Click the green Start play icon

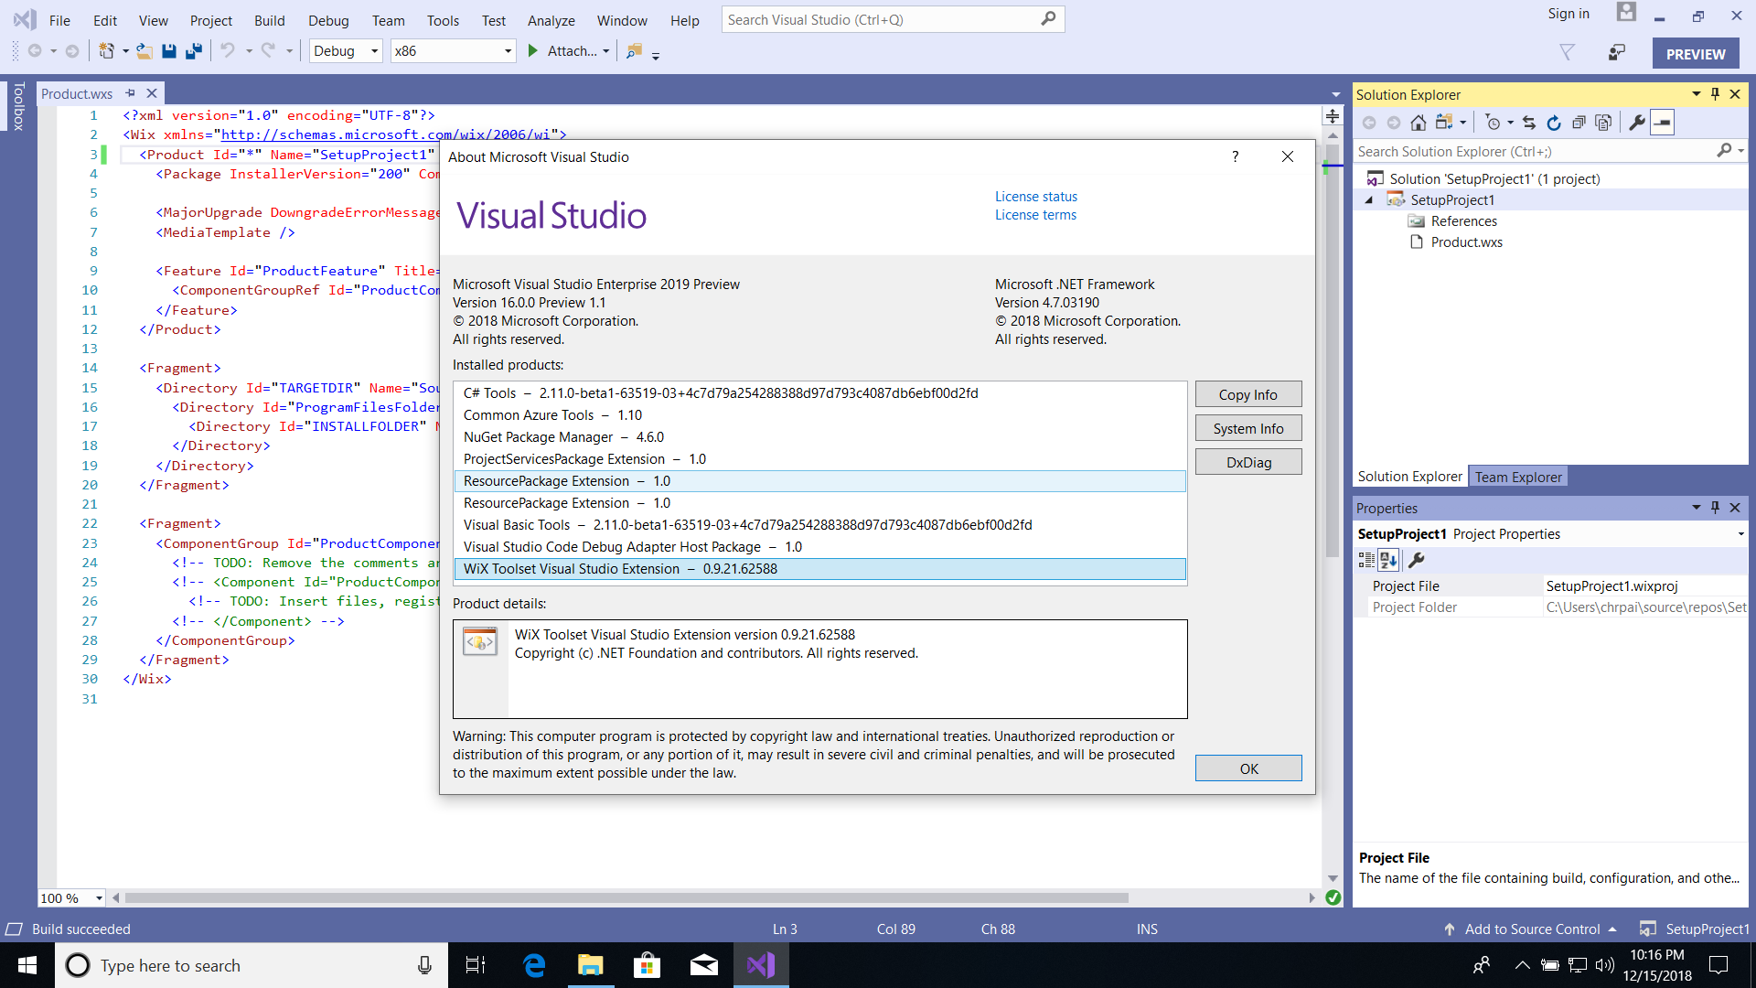click(533, 51)
